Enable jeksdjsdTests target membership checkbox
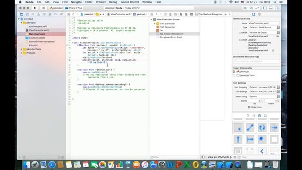This screenshot has width=302, height=170. [x=234, y=76]
